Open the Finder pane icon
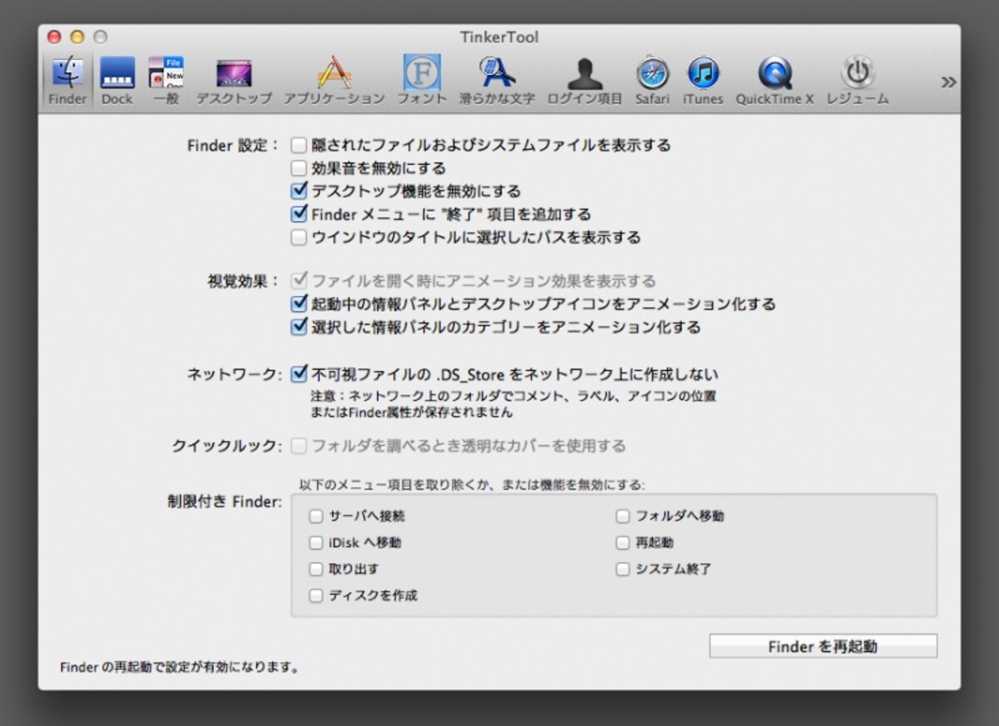Viewport: 999px width, 726px height. pyautogui.click(x=67, y=81)
